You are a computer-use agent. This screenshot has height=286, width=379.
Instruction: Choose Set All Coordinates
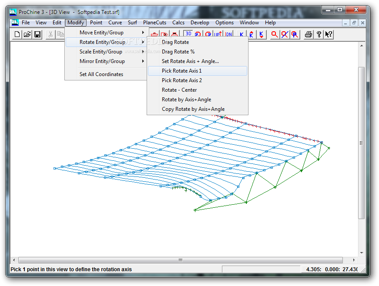(106, 74)
